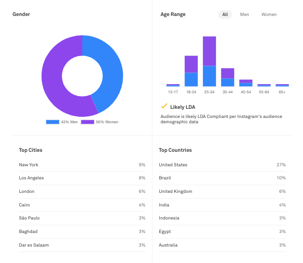Click the 35-44 age range bar
The height and width of the screenshot is (263, 303).
click(227, 77)
